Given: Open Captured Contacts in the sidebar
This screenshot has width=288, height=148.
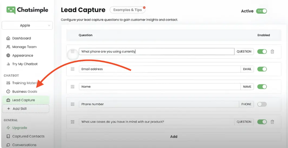Looking at the screenshot, I should (28, 136).
